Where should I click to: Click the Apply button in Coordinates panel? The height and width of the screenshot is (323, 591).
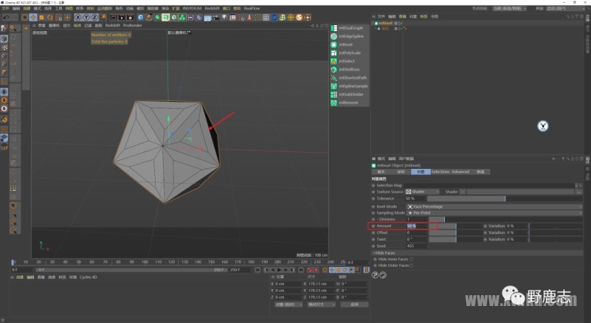point(355,304)
